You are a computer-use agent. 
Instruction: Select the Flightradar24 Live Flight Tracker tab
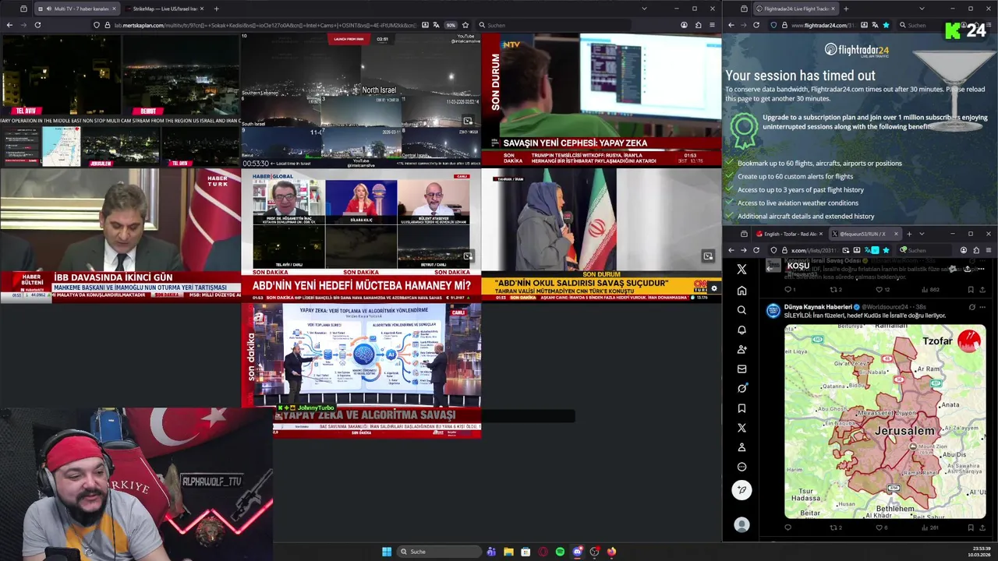click(x=795, y=9)
